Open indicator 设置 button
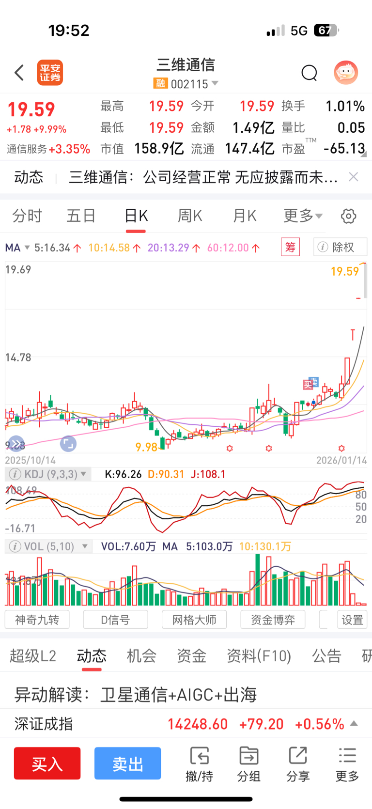This screenshot has height=809, width=372. 352,620
